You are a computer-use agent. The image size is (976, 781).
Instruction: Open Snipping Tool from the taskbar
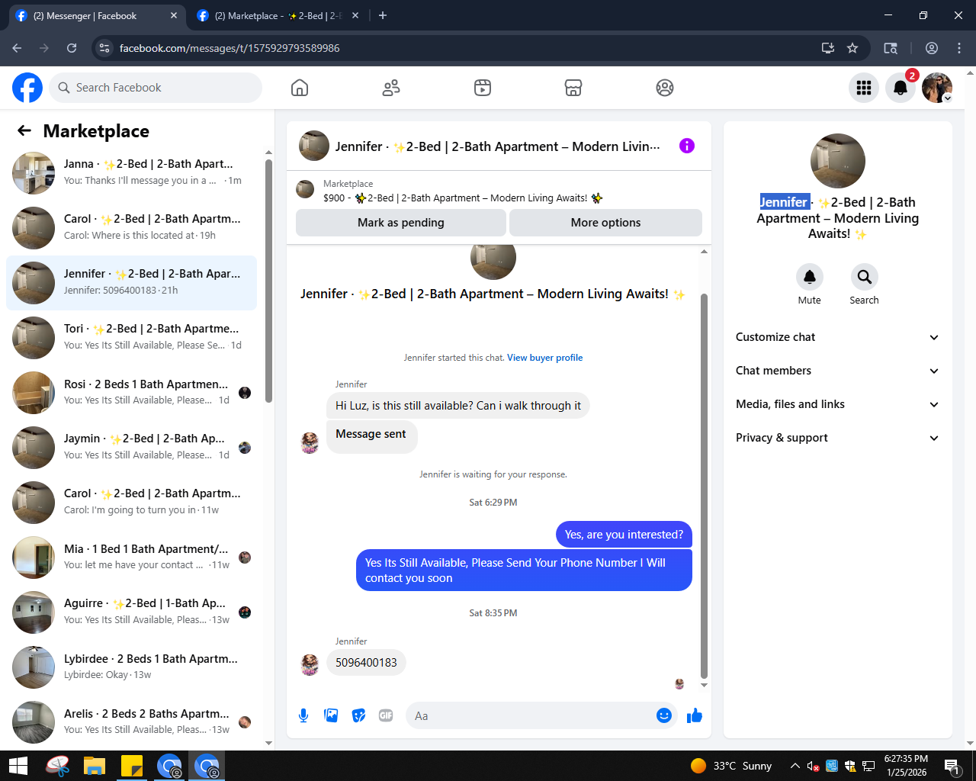coord(57,766)
